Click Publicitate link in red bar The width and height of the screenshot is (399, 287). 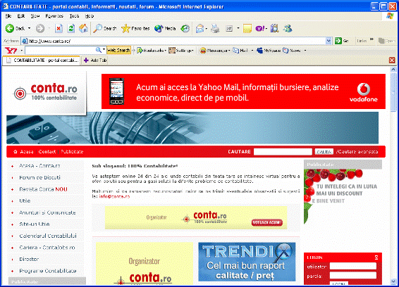(72, 152)
